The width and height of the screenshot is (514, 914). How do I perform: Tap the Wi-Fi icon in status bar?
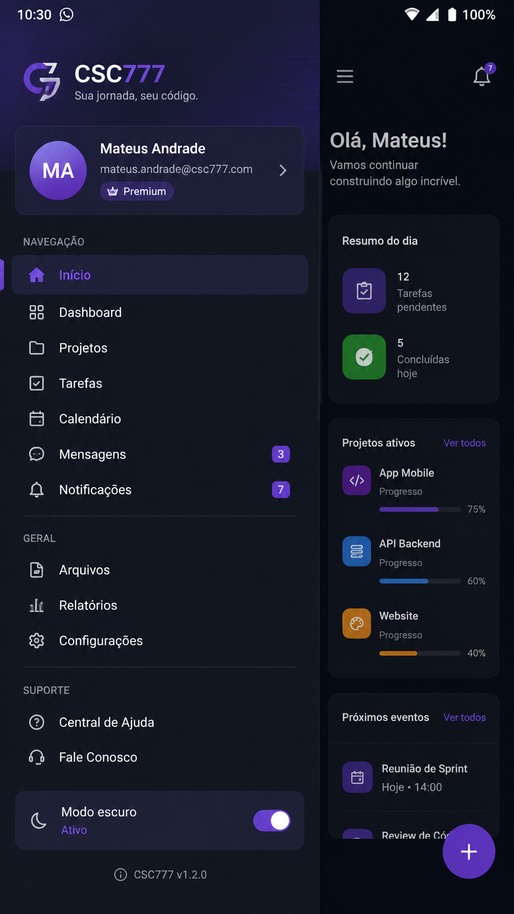tap(412, 14)
